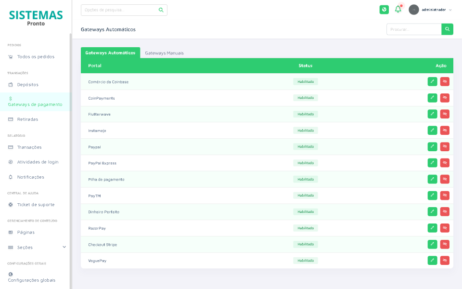Open Configurações globais
462x289 pixels.
[x=33, y=279]
